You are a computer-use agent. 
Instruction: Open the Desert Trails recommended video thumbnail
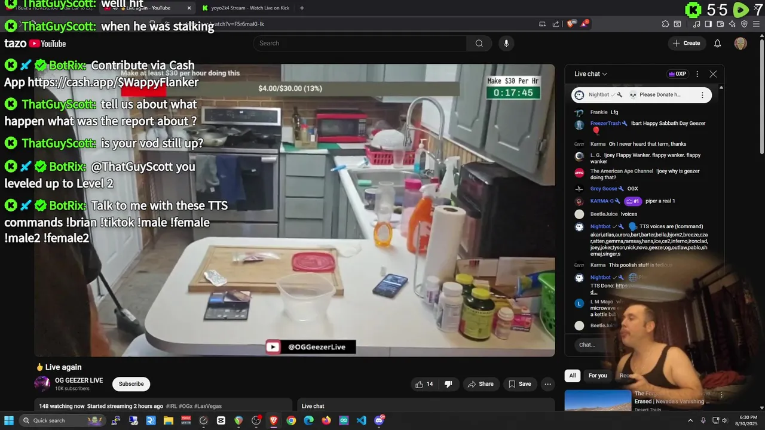598,400
